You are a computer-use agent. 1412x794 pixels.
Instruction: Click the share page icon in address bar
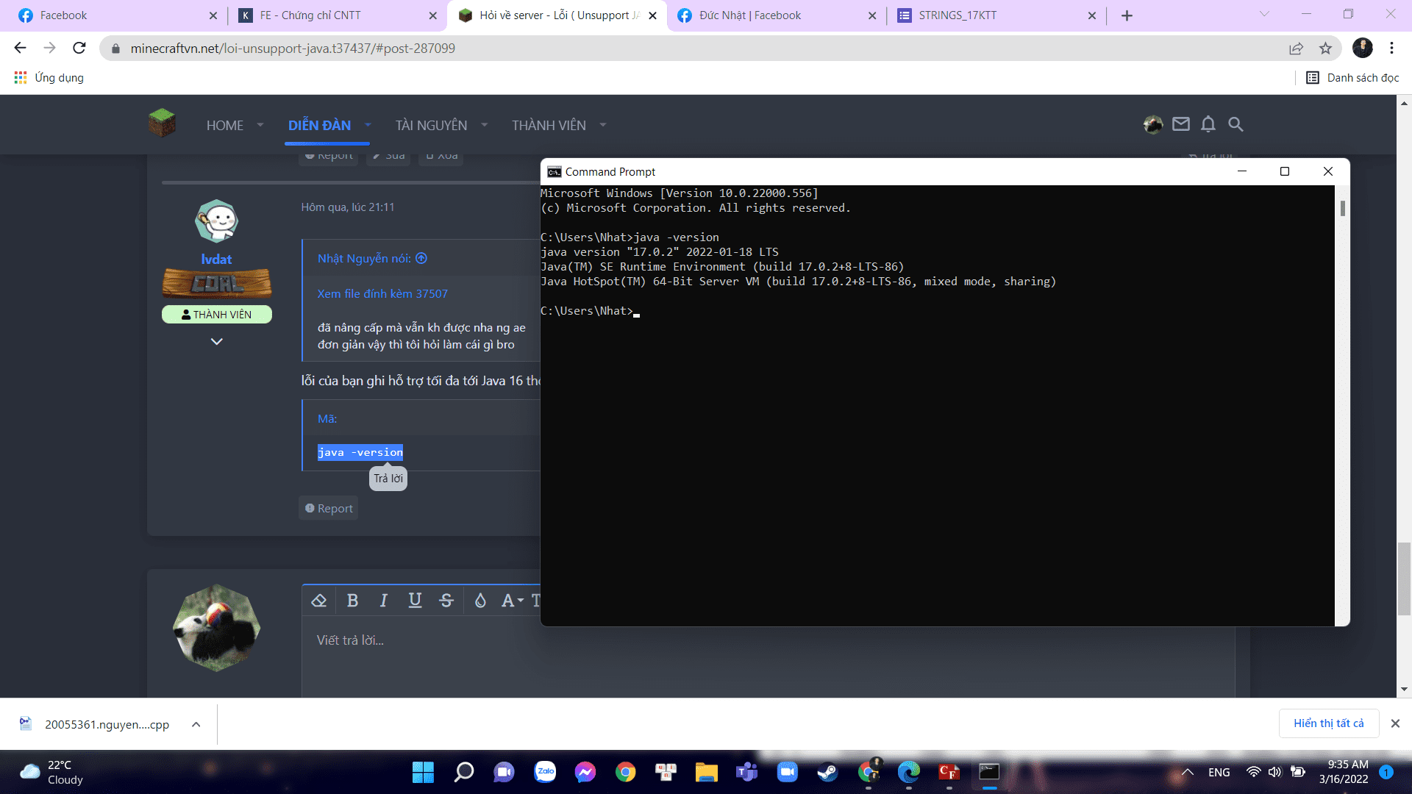(x=1296, y=49)
